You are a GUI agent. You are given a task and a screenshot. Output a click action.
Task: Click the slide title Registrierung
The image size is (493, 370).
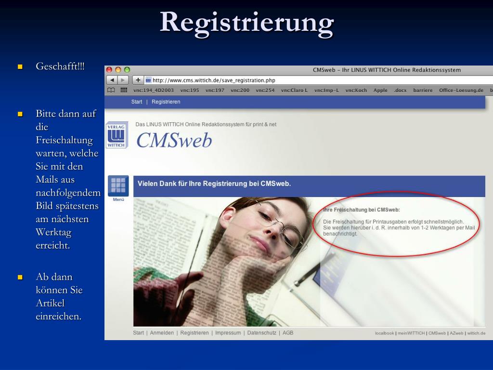[247, 24]
